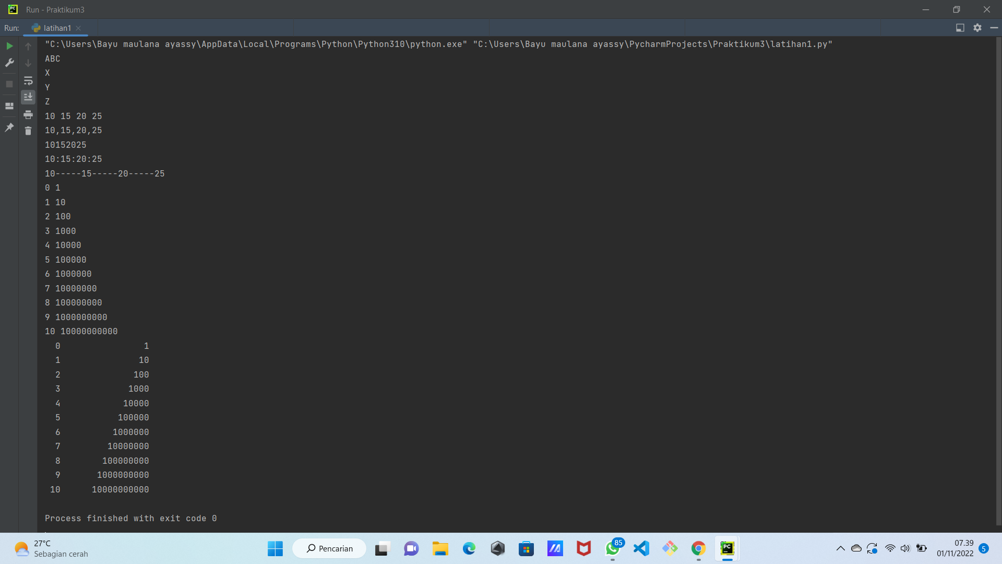
Task: Open Visual Studio Code from taskbar
Action: [x=641, y=548]
